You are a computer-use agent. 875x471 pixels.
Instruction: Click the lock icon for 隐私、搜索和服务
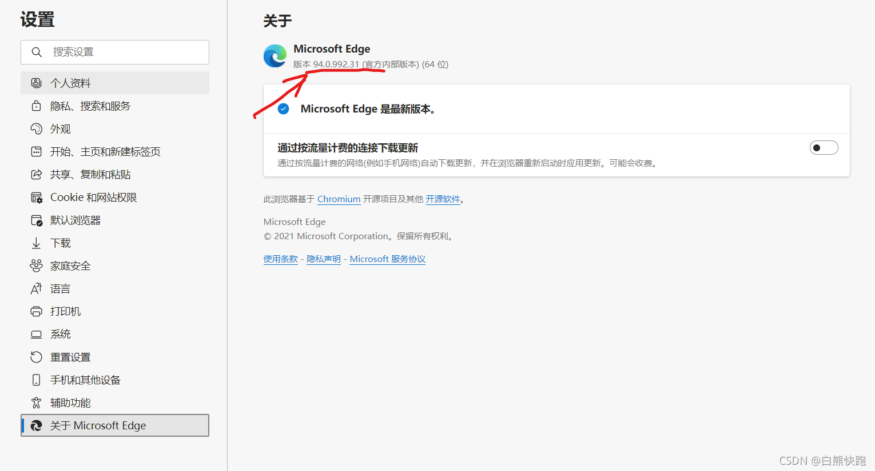36,106
